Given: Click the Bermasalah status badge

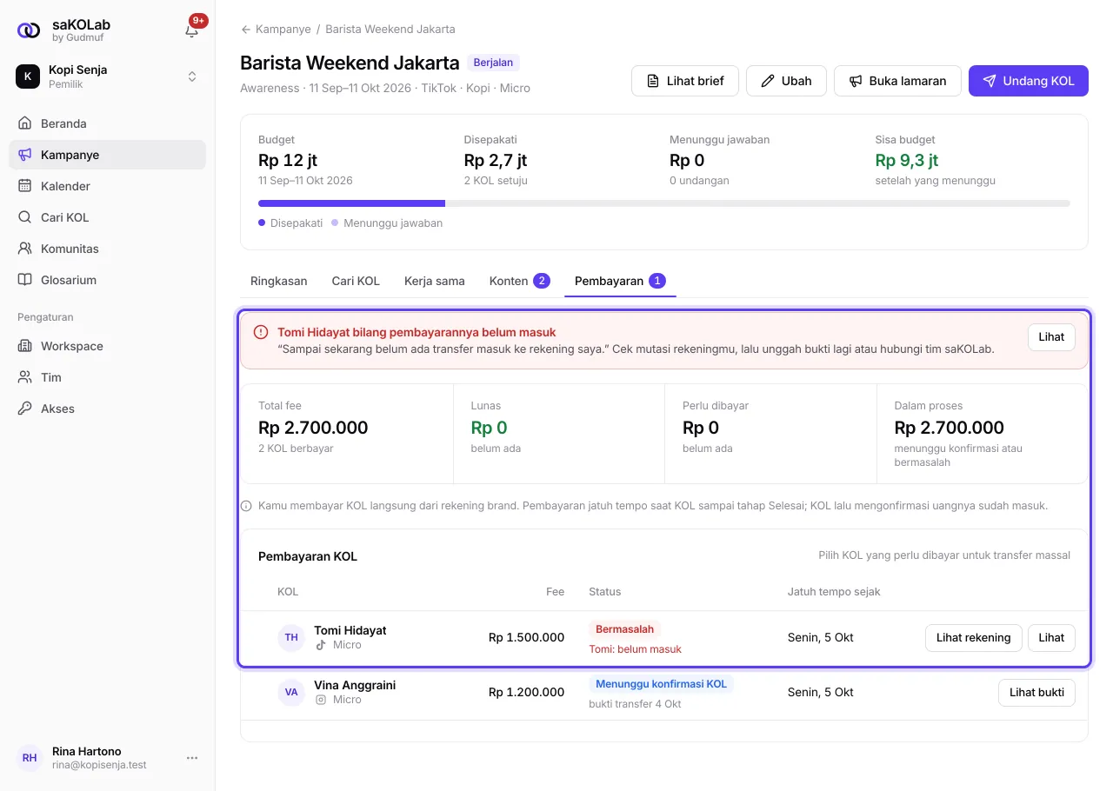Looking at the screenshot, I should 625,628.
